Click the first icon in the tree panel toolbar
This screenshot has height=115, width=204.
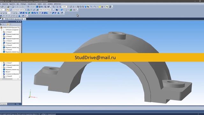pyautogui.click(x=1, y=24)
